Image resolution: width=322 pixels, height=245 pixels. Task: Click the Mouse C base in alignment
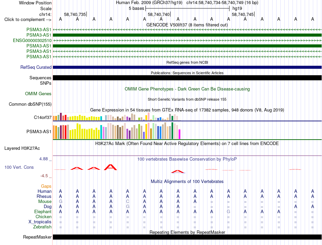click(127, 202)
